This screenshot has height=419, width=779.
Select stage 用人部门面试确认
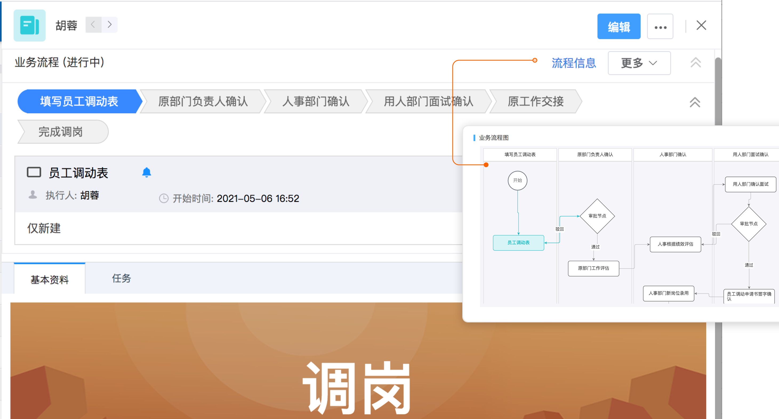click(428, 101)
